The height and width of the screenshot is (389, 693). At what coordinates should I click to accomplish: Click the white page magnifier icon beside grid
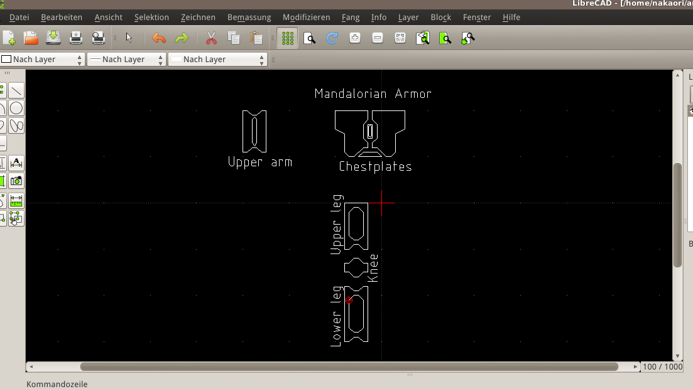pos(310,38)
